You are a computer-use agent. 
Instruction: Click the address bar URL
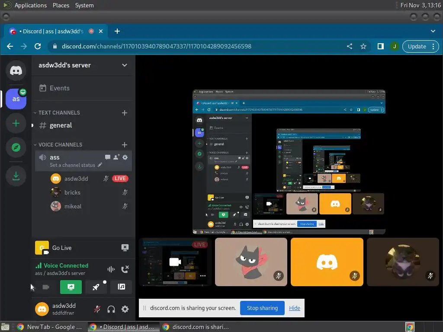(x=157, y=46)
